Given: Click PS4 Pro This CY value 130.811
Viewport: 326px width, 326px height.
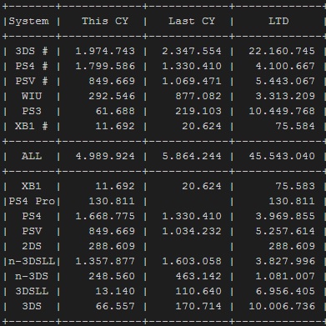Looking at the screenshot, I should click(112, 201).
